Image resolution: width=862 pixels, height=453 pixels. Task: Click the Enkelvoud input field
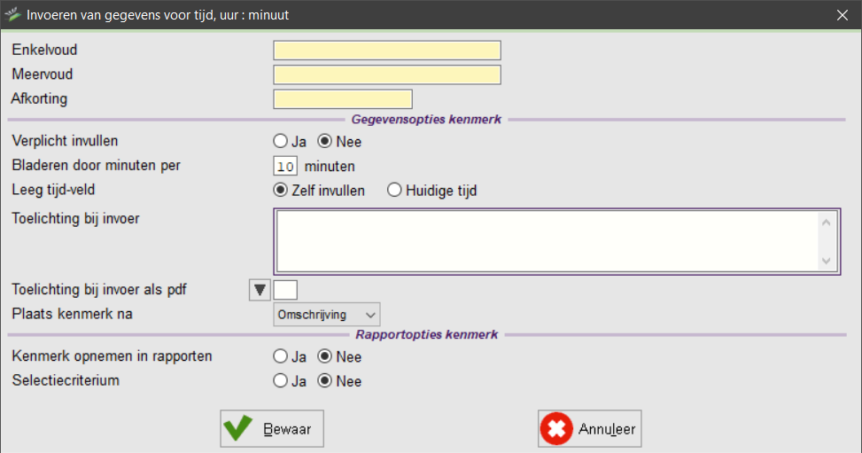(387, 51)
